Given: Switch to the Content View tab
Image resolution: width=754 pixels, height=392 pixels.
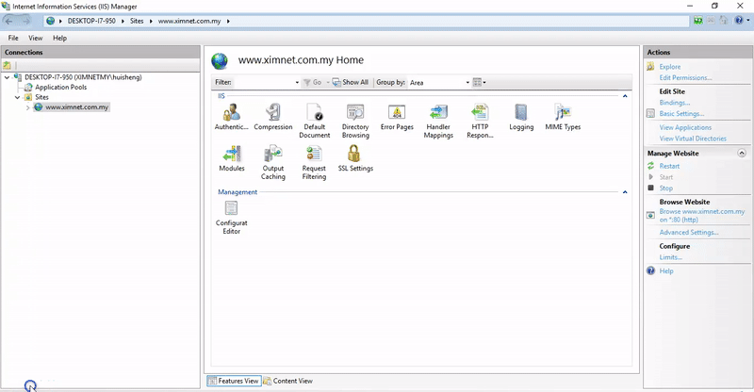Looking at the screenshot, I should (288, 381).
